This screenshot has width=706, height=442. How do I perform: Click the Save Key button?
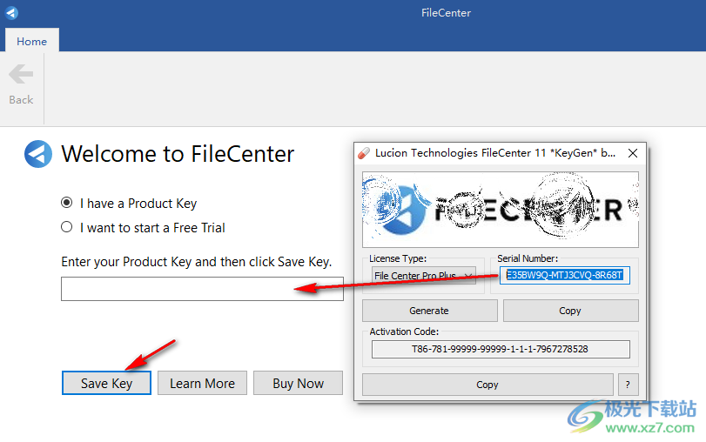click(106, 383)
